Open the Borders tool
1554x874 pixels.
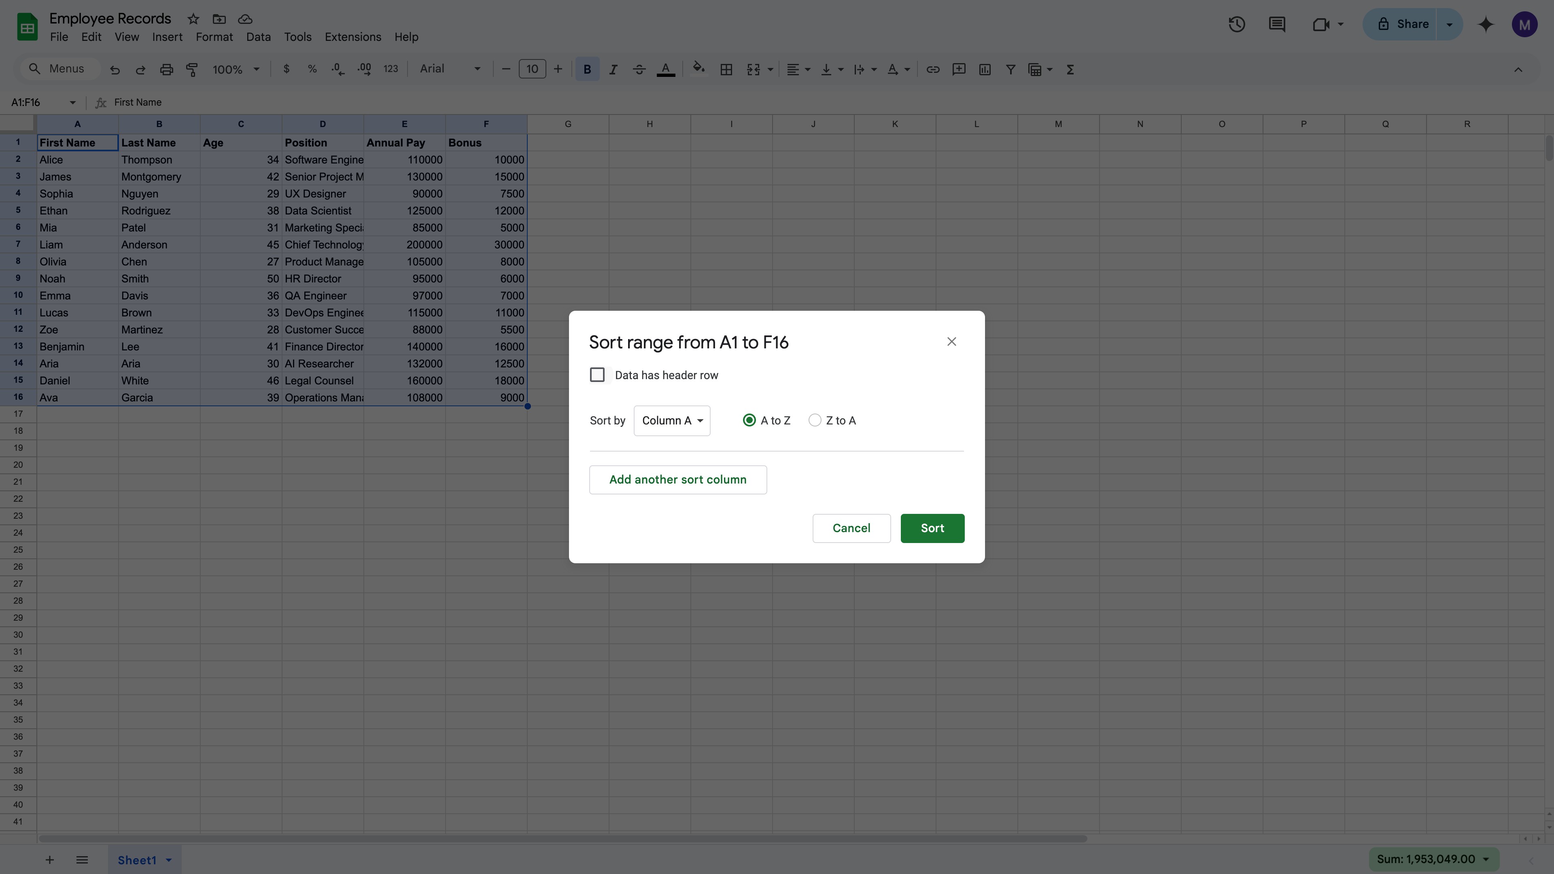pyautogui.click(x=726, y=69)
